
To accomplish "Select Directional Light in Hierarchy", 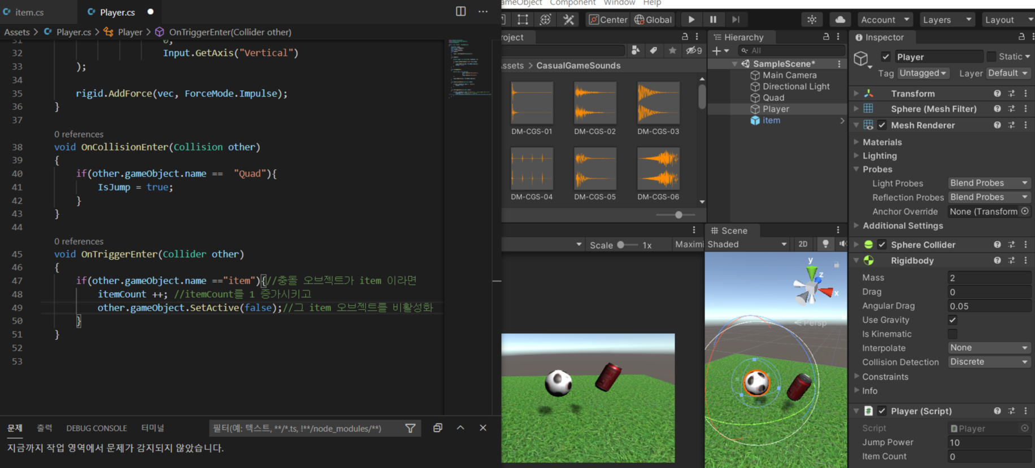I will [796, 86].
